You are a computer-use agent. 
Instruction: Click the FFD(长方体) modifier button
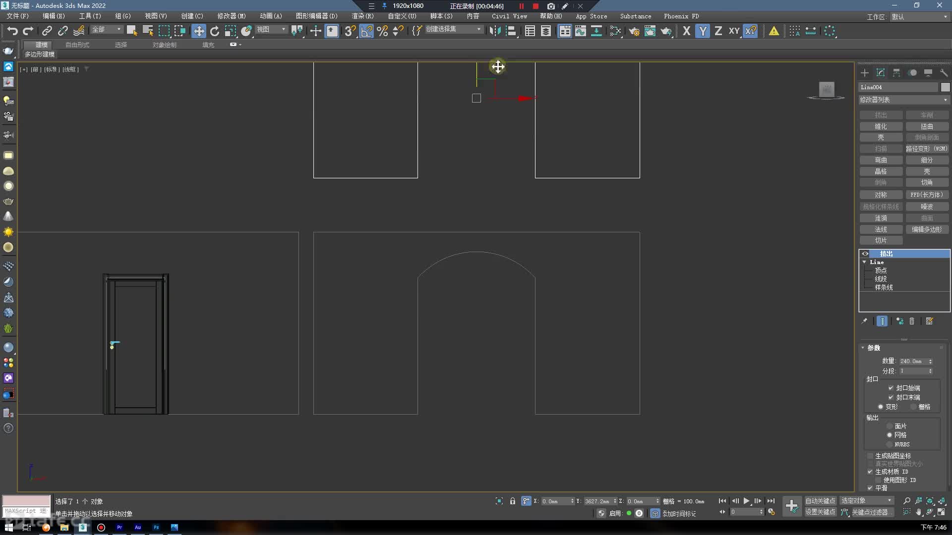pos(927,195)
